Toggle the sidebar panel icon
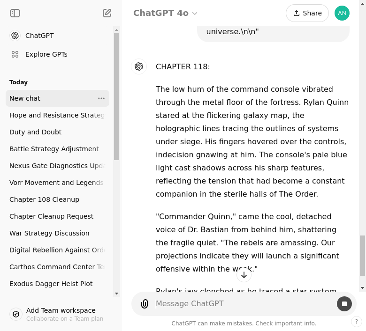This screenshot has height=331, width=366. click(x=15, y=13)
